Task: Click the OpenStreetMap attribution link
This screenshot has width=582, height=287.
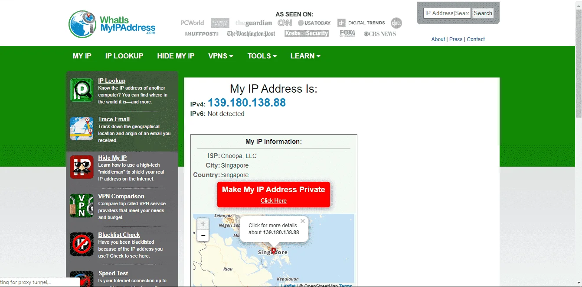Action: (x=320, y=285)
